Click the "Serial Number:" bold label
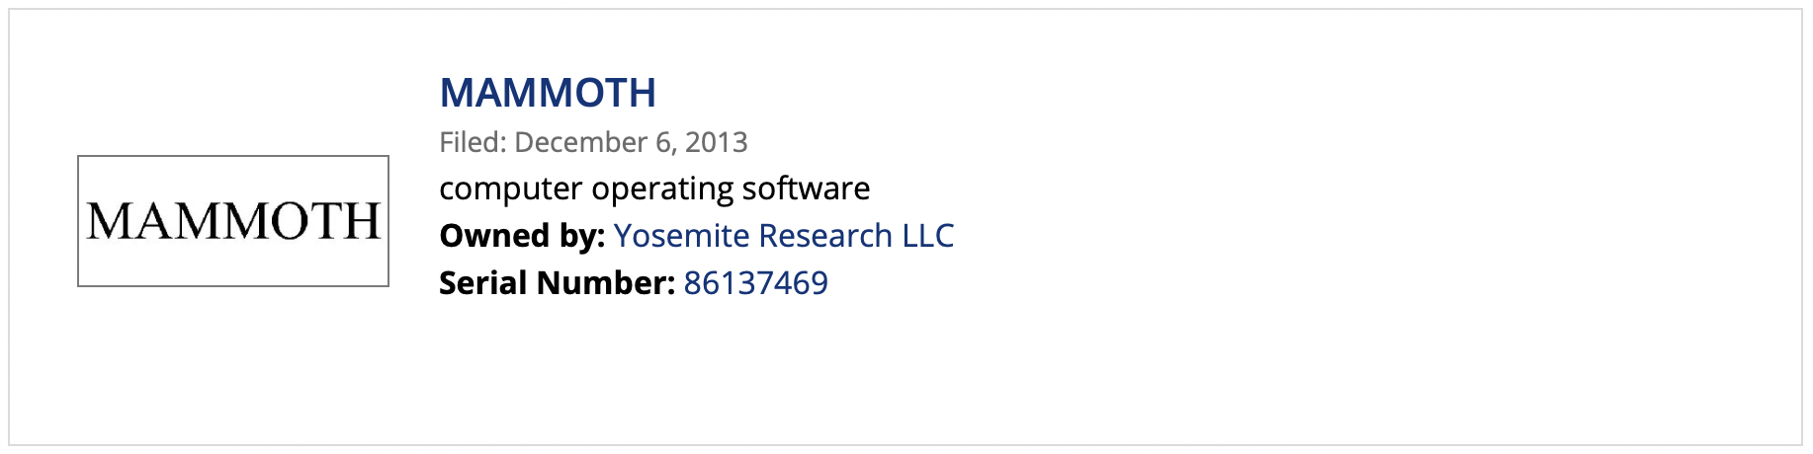 coord(557,283)
